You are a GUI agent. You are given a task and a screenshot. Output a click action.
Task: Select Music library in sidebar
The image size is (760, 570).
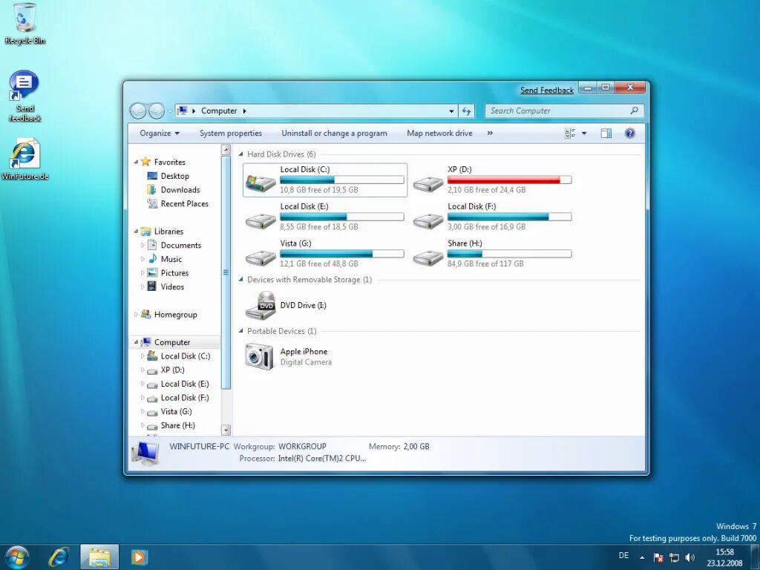pyautogui.click(x=171, y=259)
